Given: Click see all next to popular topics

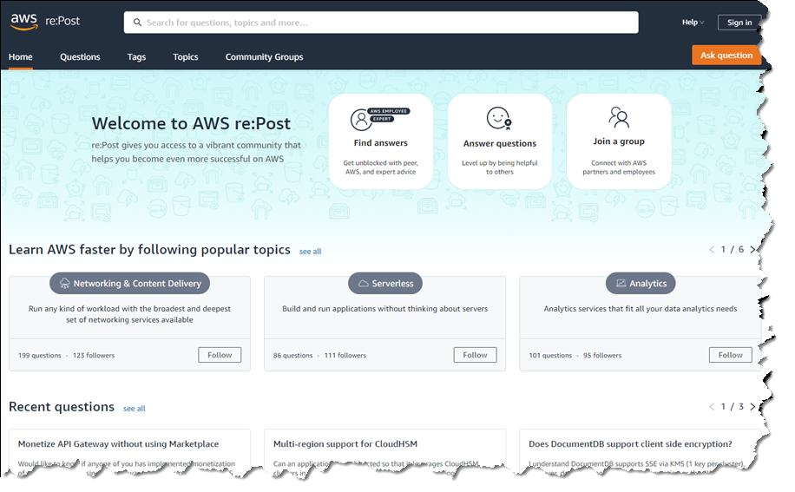Looking at the screenshot, I should click(x=311, y=252).
